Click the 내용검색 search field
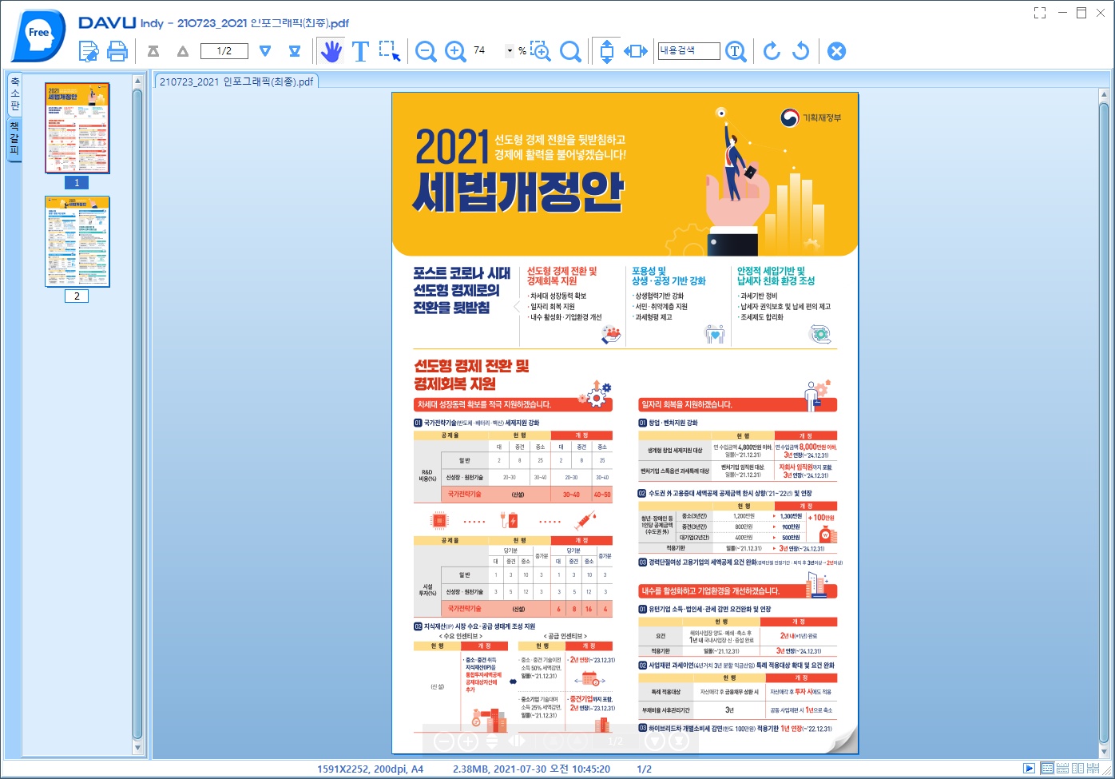This screenshot has height=779, width=1115. [688, 50]
